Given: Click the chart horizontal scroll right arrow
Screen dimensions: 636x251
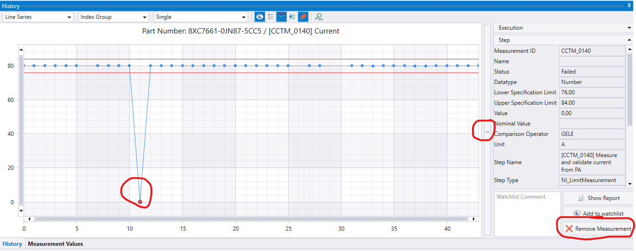Looking at the screenshot, I should 473,219.
